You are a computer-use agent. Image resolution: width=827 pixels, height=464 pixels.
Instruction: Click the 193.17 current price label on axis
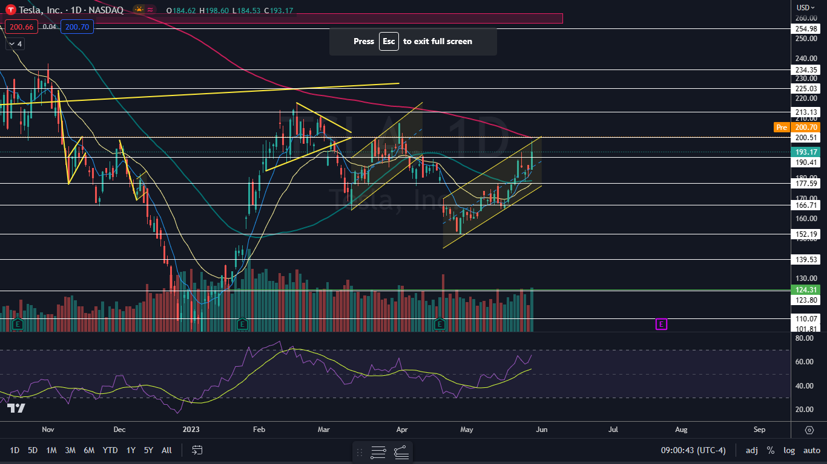click(806, 151)
